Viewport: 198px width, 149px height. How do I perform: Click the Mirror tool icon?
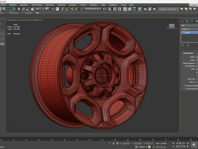click(x=105, y=9)
